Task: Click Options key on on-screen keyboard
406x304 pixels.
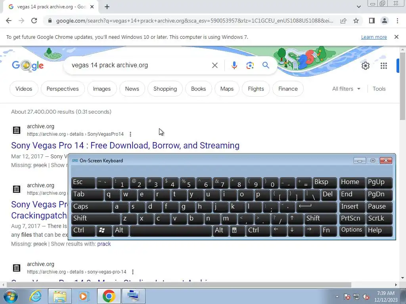Action: (352, 231)
